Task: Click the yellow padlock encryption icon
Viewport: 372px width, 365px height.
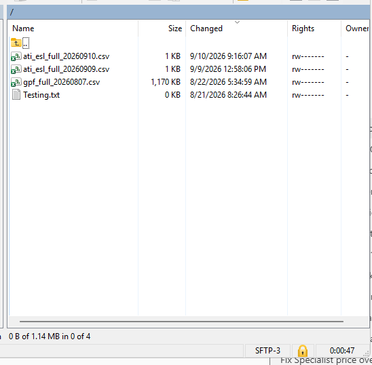Action: pos(303,351)
